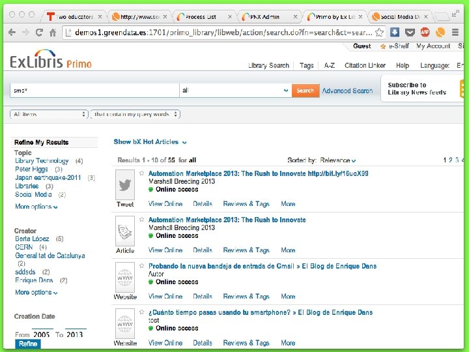Screen dimensions: 469x352
Task: Close the Social Media tab
Action: coord(425,17)
